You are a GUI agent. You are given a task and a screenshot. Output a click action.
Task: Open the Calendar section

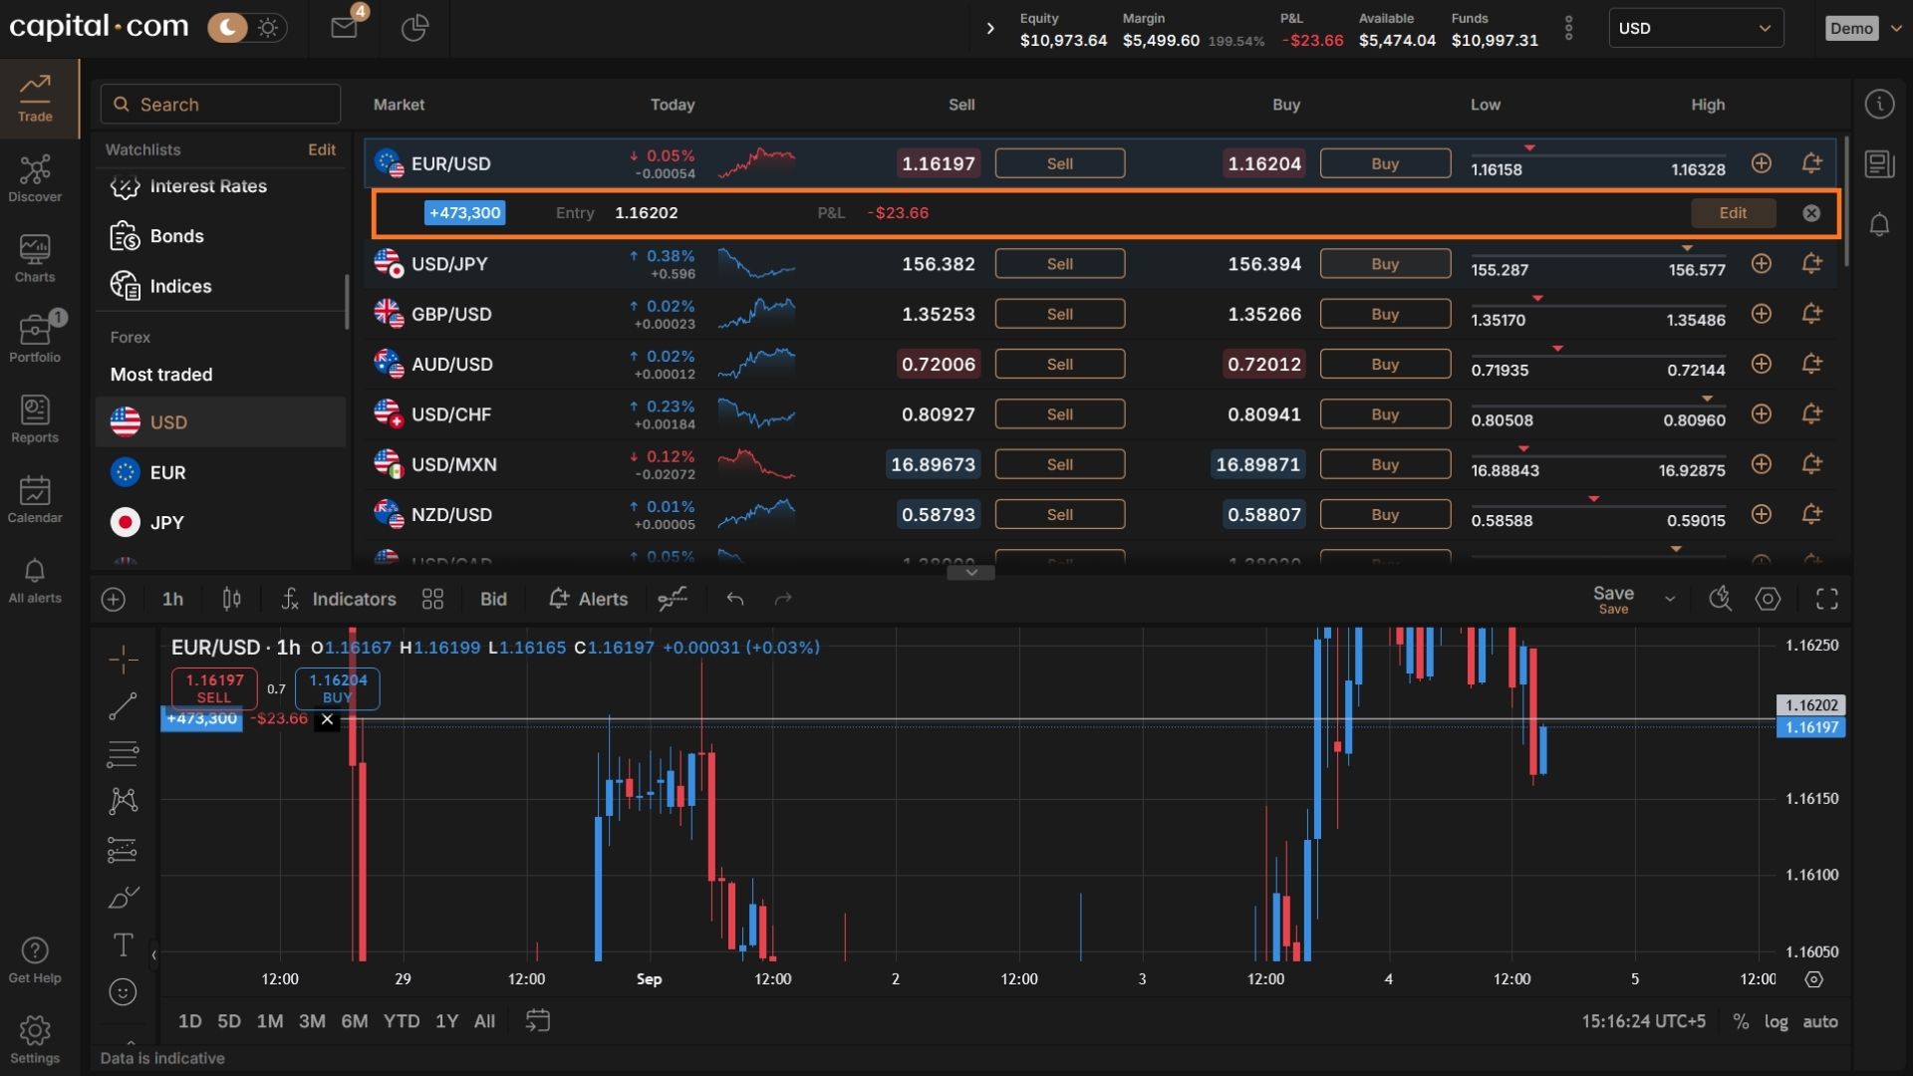tap(35, 499)
